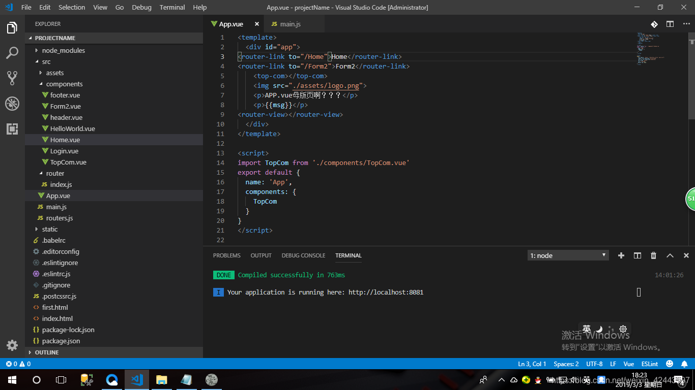The height and width of the screenshot is (390, 695).
Task: Click the editor vertical scrollbar
Action: (691, 76)
